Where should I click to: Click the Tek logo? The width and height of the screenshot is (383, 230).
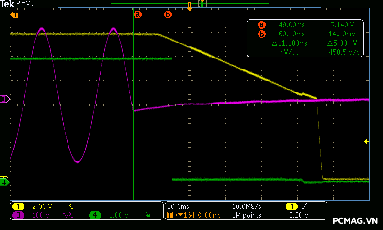point(8,4)
